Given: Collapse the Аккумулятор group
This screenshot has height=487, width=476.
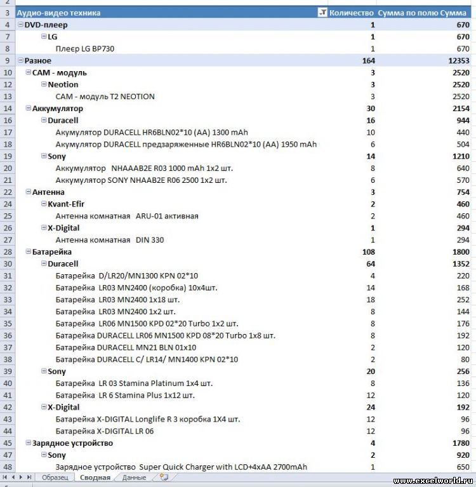Looking at the screenshot, I should pos(29,108).
